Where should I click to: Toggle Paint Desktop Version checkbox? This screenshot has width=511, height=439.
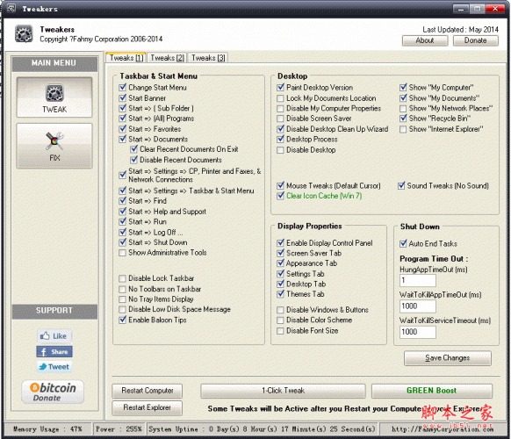[x=280, y=87]
